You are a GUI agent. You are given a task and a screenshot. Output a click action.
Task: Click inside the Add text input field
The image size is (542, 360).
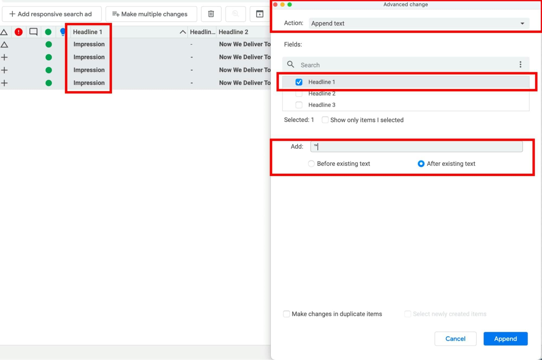[x=416, y=146]
